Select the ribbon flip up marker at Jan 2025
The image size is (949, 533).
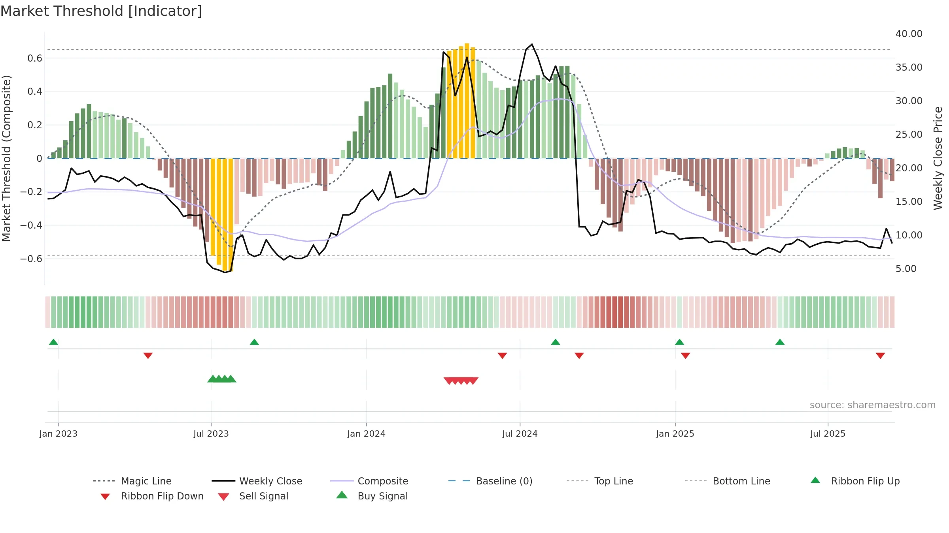pos(679,342)
